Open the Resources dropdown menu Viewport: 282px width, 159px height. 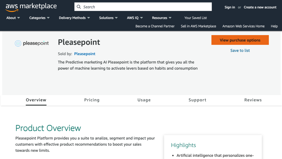coord(162,18)
